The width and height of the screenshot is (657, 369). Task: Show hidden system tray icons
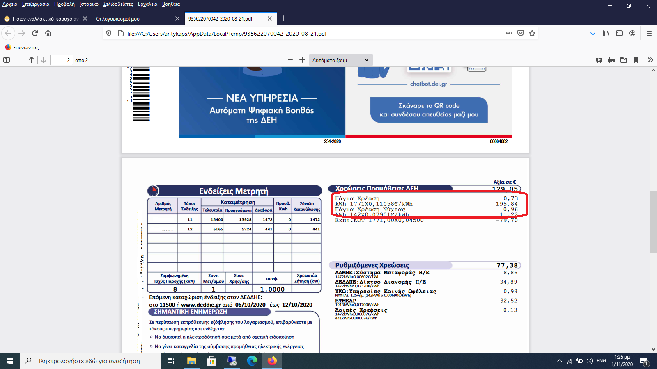[559, 361]
